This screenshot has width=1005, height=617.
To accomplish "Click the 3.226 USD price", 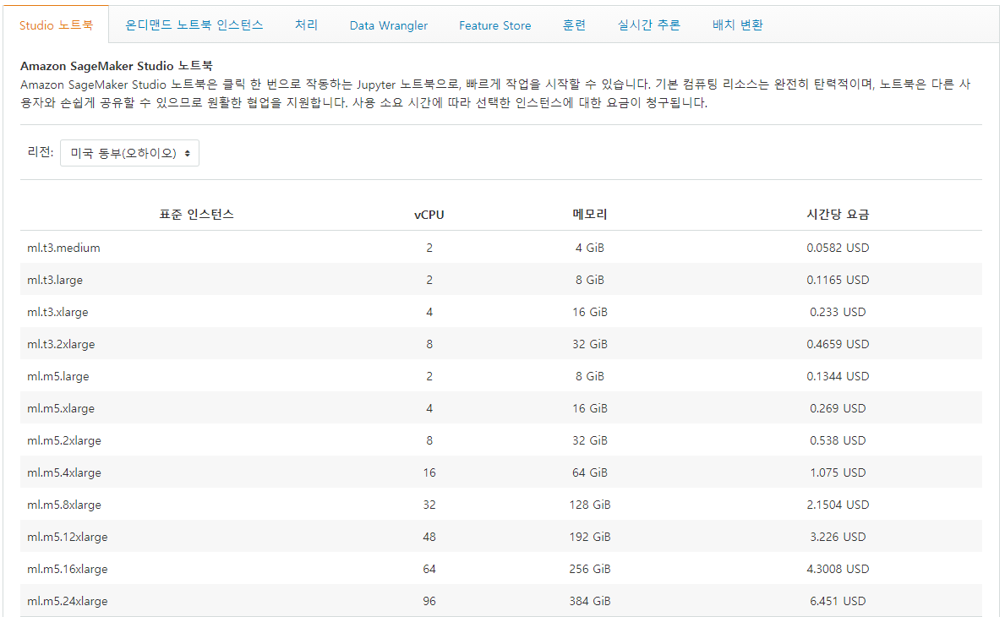I will 838,536.
